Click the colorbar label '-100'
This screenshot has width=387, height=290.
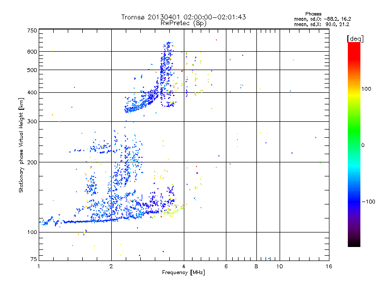point(368,202)
